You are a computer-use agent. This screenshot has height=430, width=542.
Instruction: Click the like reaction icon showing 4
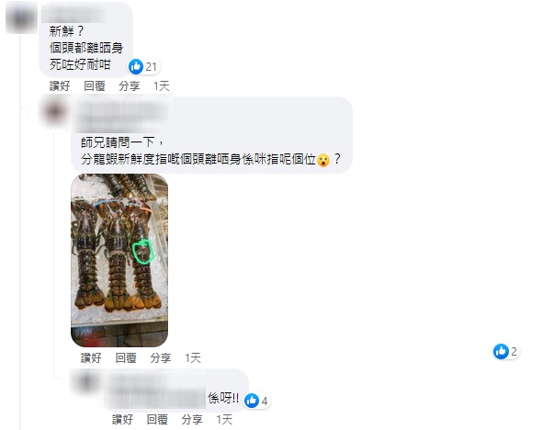[252, 401]
